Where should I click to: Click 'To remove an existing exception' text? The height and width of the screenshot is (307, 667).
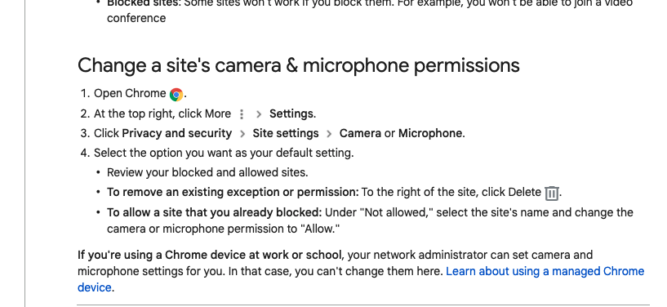233,192
